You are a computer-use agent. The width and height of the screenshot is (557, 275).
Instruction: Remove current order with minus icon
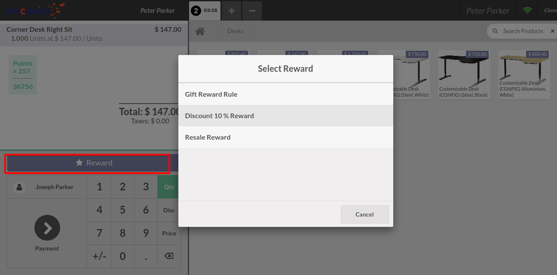tap(252, 11)
